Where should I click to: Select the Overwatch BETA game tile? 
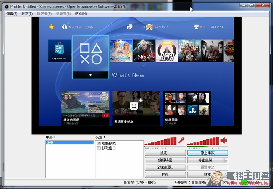tap(167, 51)
